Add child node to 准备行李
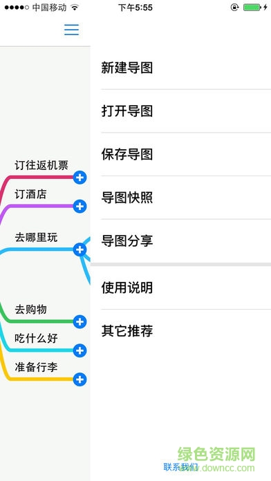The height and width of the screenshot is (481, 271). [80, 379]
